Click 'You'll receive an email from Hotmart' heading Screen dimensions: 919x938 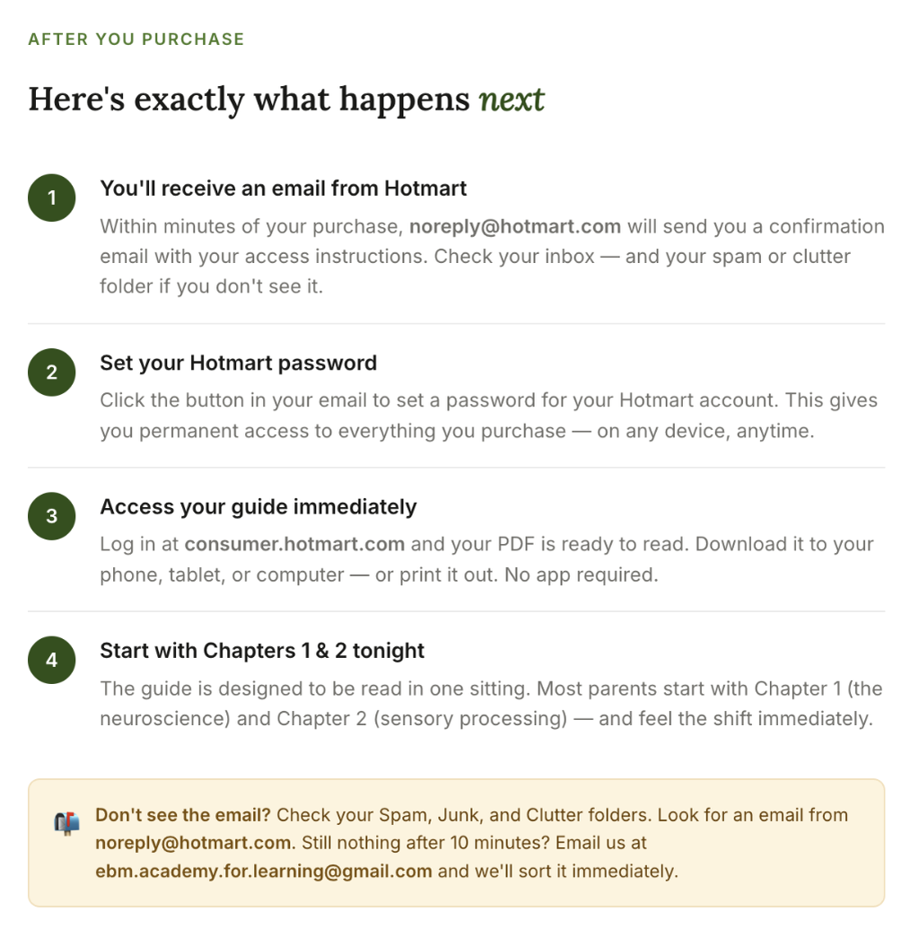pyautogui.click(x=283, y=188)
